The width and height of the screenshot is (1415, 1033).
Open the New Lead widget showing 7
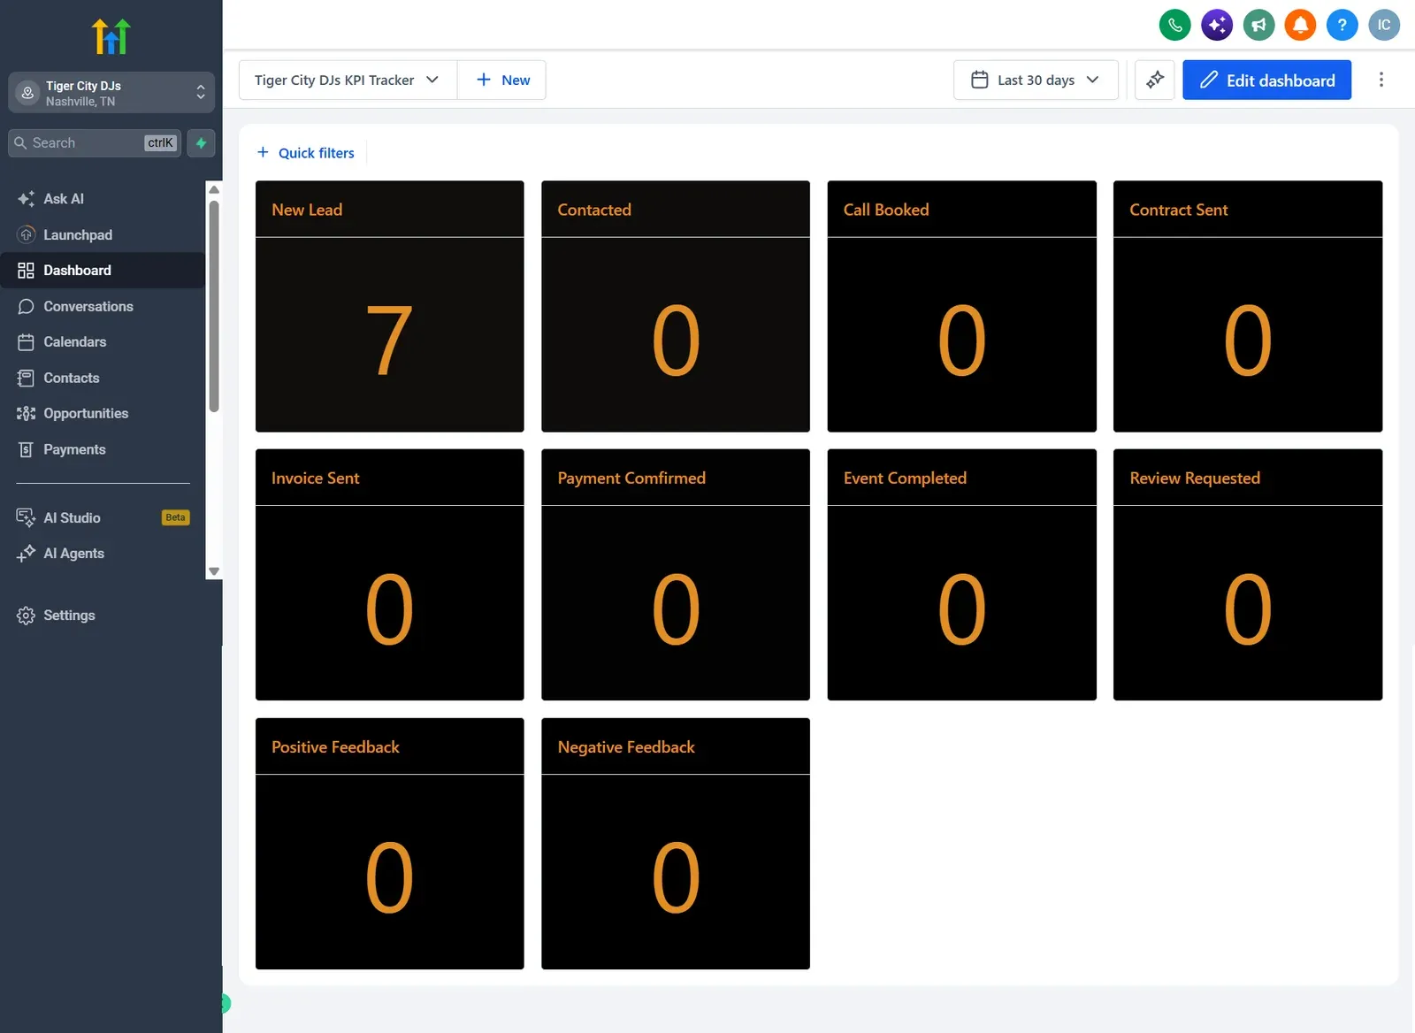click(389, 306)
